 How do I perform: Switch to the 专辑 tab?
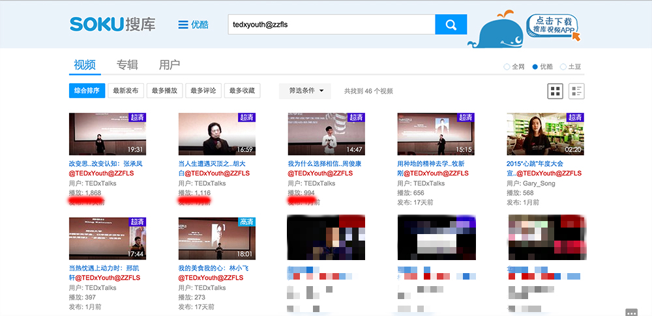127,64
